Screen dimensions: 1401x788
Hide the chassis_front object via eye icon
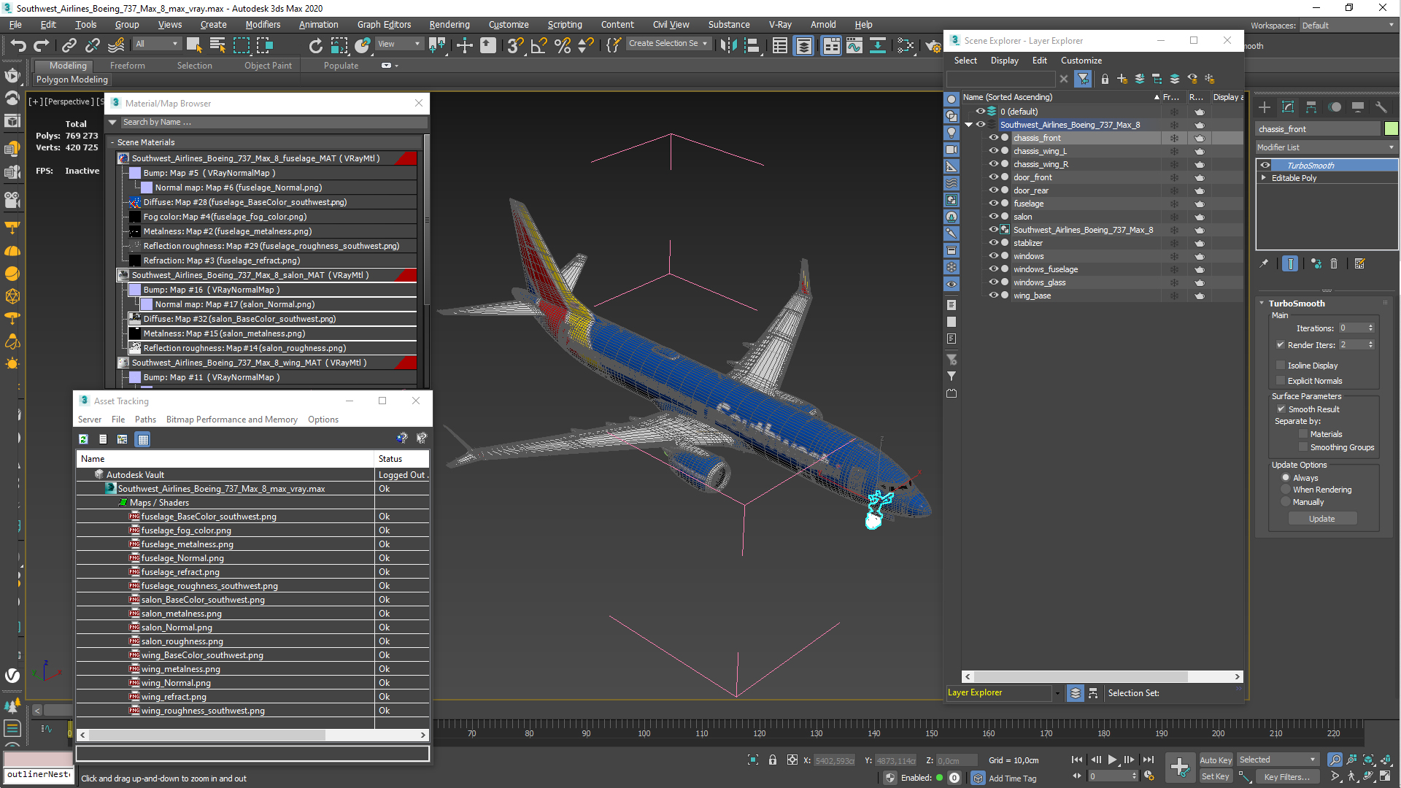993,138
